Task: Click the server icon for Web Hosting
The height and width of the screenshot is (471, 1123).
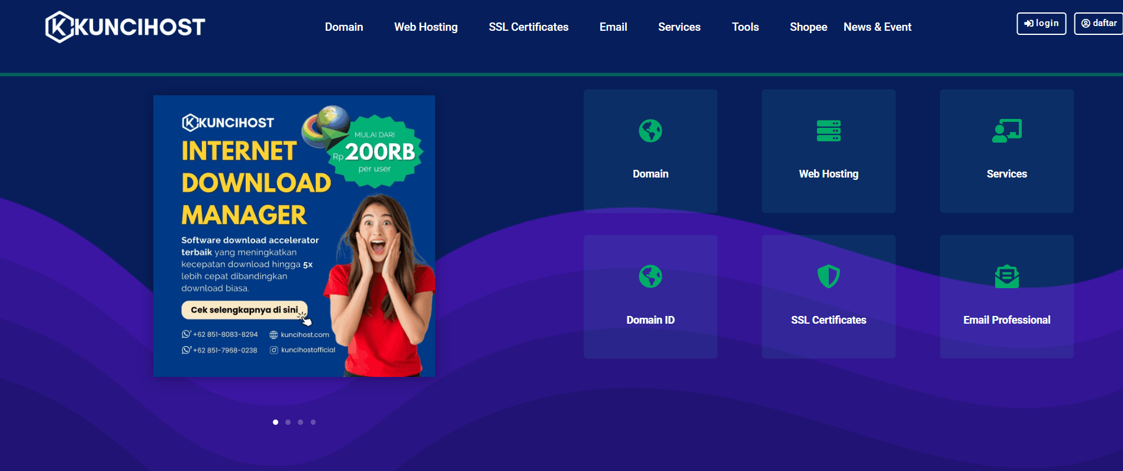Action: coord(828,131)
